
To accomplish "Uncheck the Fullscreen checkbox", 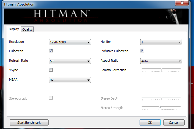I will [51, 51].
